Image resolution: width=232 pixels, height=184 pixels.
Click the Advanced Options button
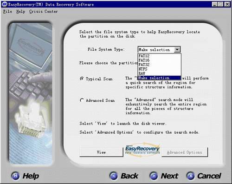(x=185, y=152)
